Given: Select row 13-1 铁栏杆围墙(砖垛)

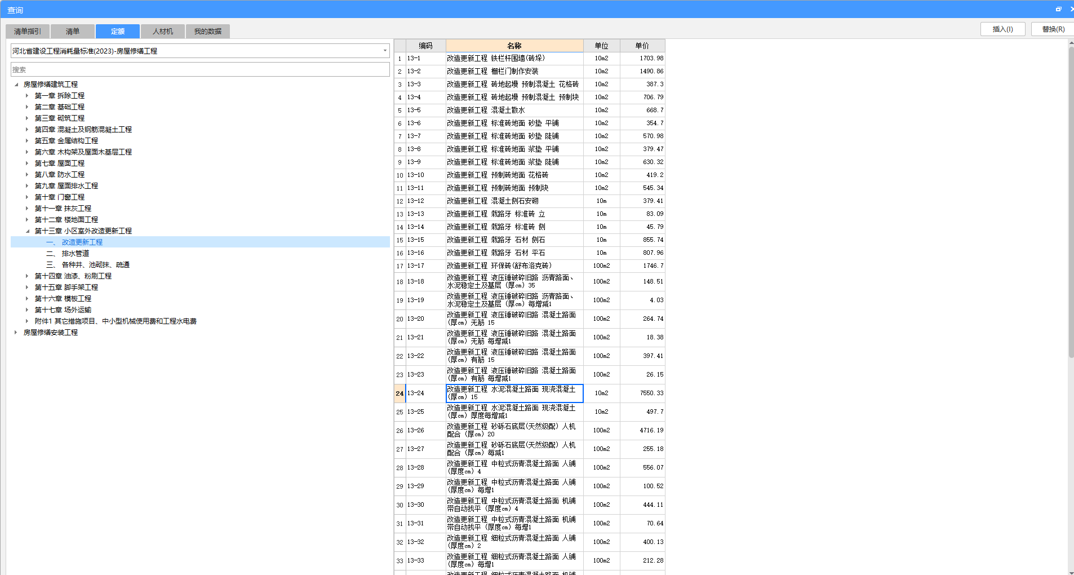Looking at the screenshot, I should click(x=514, y=59).
